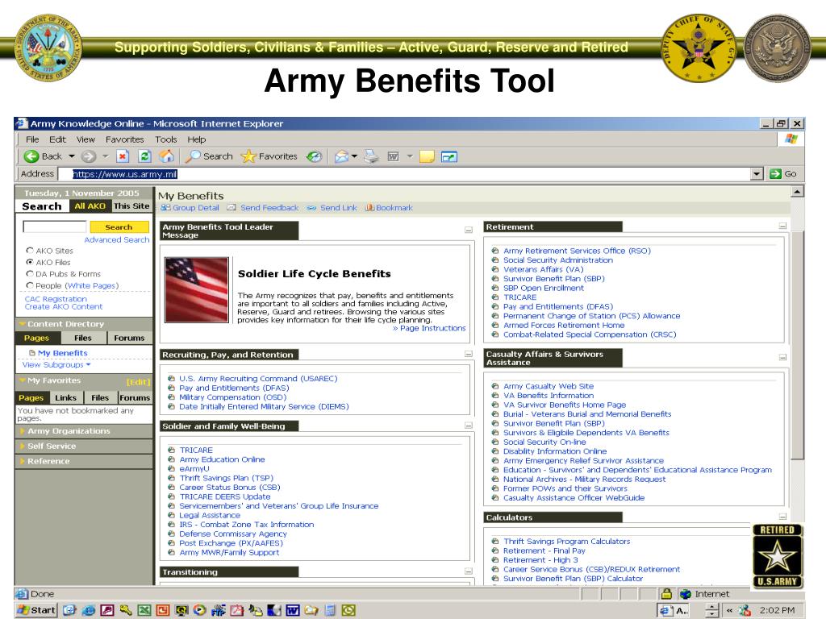Click the Windows Start button
The width and height of the screenshot is (826, 619).
pyautogui.click(x=35, y=611)
